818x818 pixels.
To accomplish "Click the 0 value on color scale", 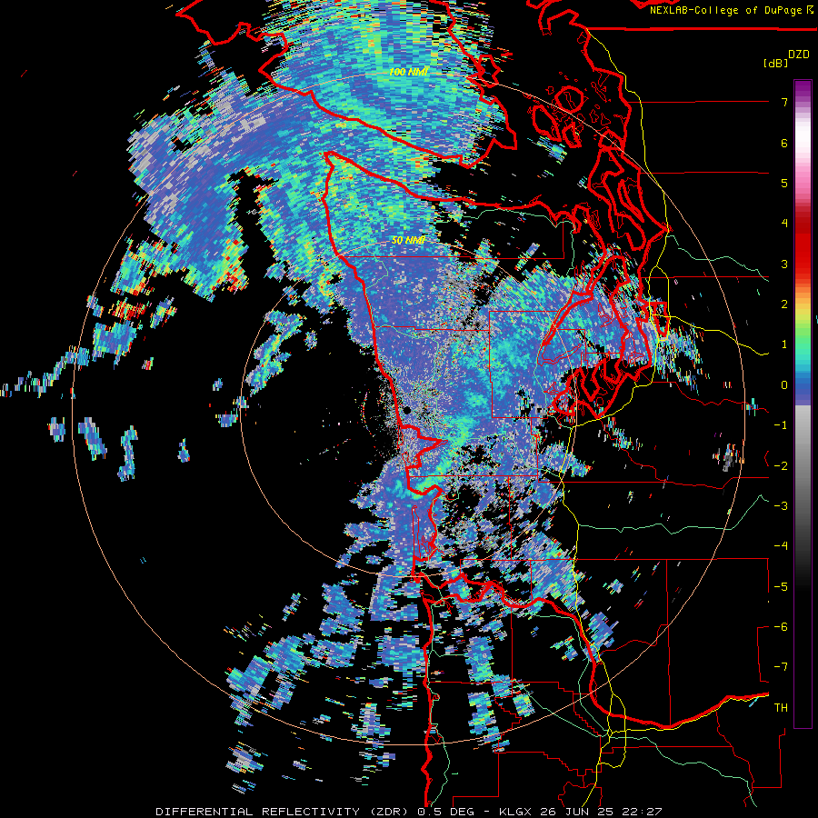I will tap(784, 385).
